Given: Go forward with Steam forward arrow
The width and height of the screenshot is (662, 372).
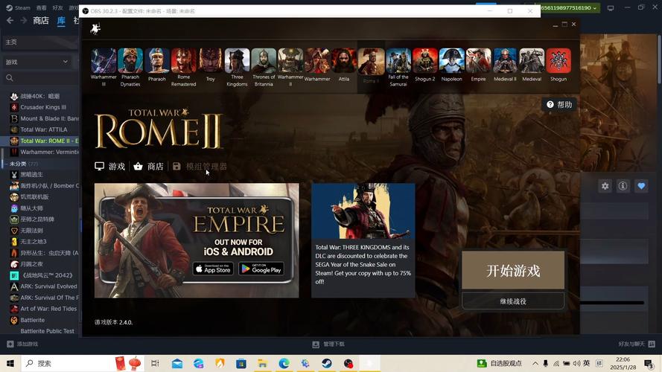Looking at the screenshot, I should (24, 21).
